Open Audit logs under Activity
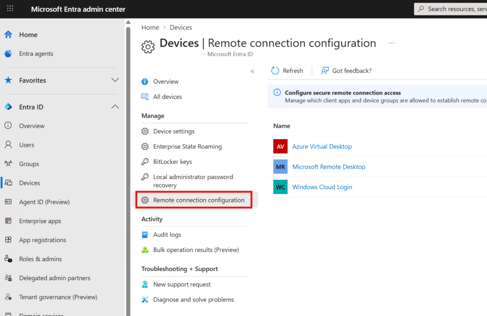 point(167,234)
